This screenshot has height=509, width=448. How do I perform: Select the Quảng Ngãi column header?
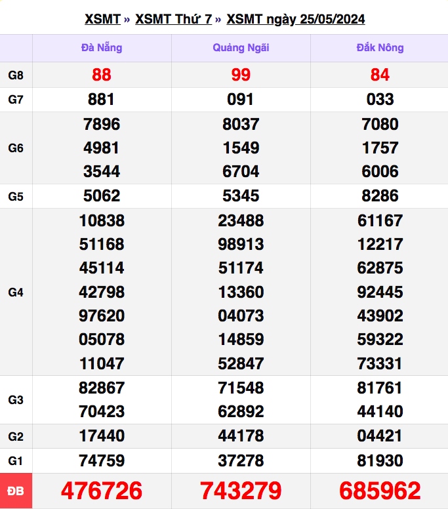[241, 48]
